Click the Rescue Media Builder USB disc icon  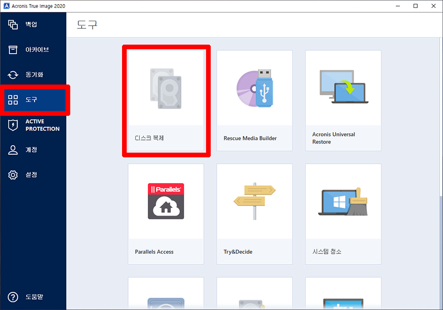pos(254,88)
